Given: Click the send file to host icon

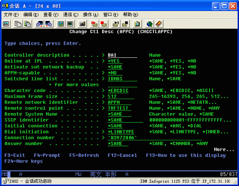Looking at the screenshot, I should [40, 24].
